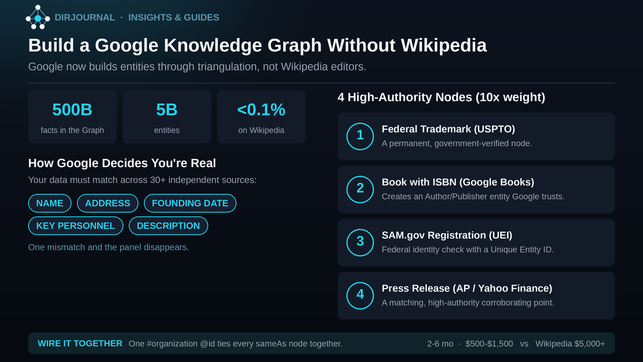The height and width of the screenshot is (362, 643).
Task: Click 'One mismatch and the panel disappears' text
Action: tap(109, 247)
